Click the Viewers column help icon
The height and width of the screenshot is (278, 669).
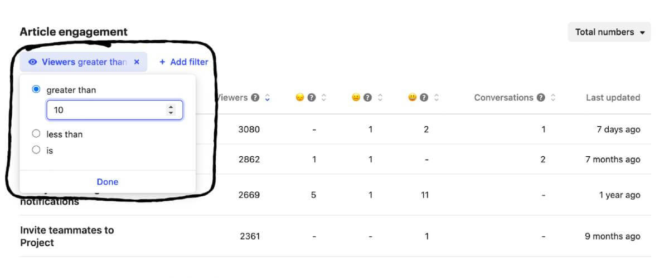255,98
